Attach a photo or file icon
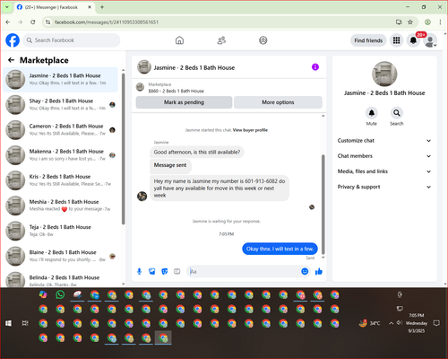Image resolution: width=448 pixels, height=359 pixels. click(152, 272)
